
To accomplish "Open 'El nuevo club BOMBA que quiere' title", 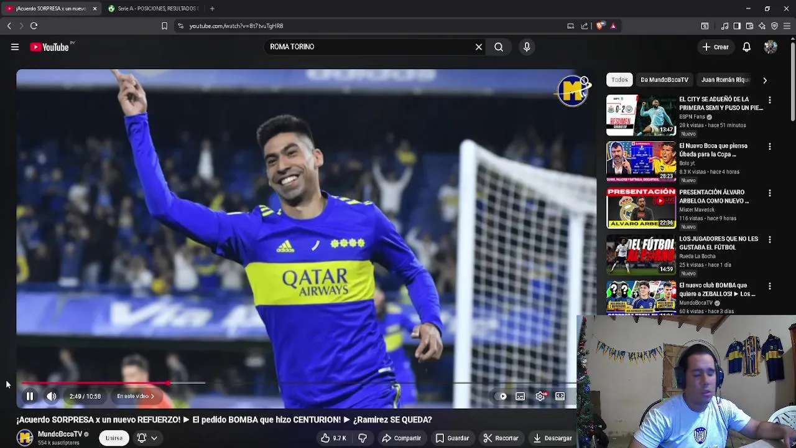I will pos(717,289).
